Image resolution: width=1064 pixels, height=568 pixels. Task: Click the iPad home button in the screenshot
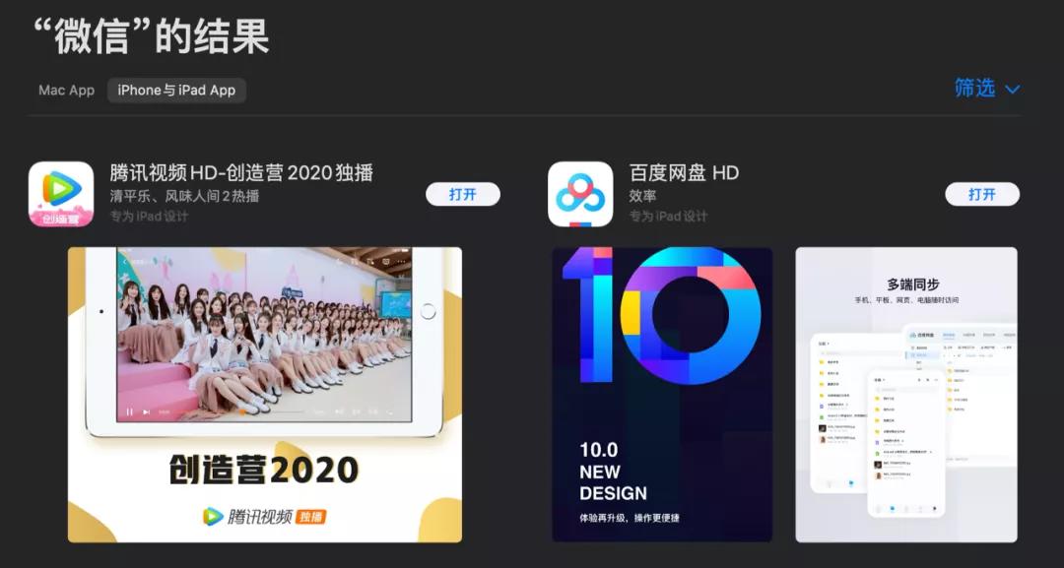pos(428,311)
